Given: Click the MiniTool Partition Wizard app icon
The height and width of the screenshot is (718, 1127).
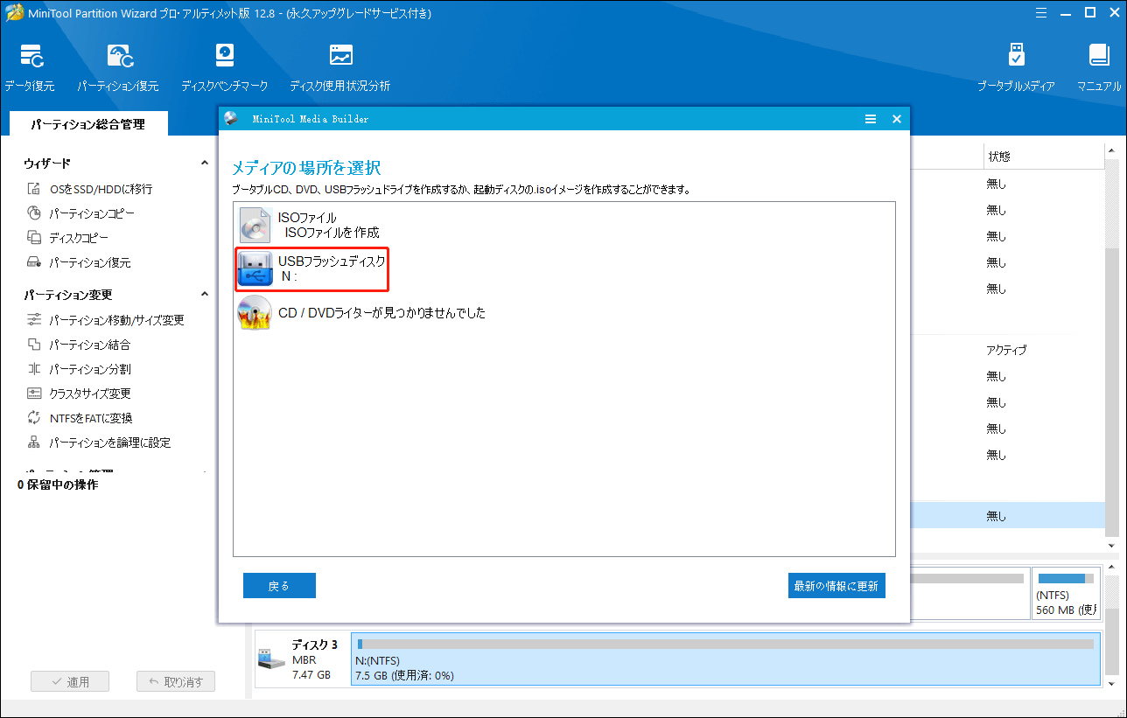Looking at the screenshot, I should (13, 13).
